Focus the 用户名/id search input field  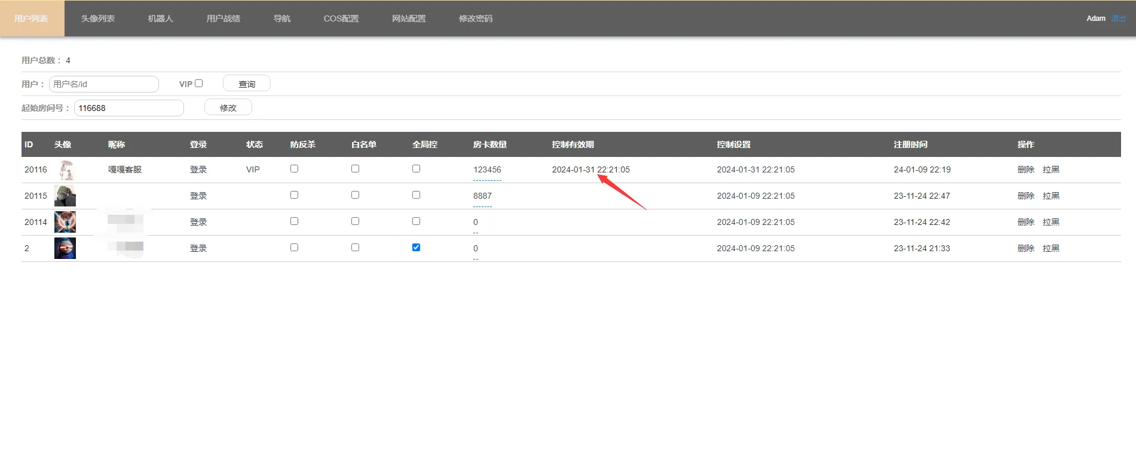104,84
